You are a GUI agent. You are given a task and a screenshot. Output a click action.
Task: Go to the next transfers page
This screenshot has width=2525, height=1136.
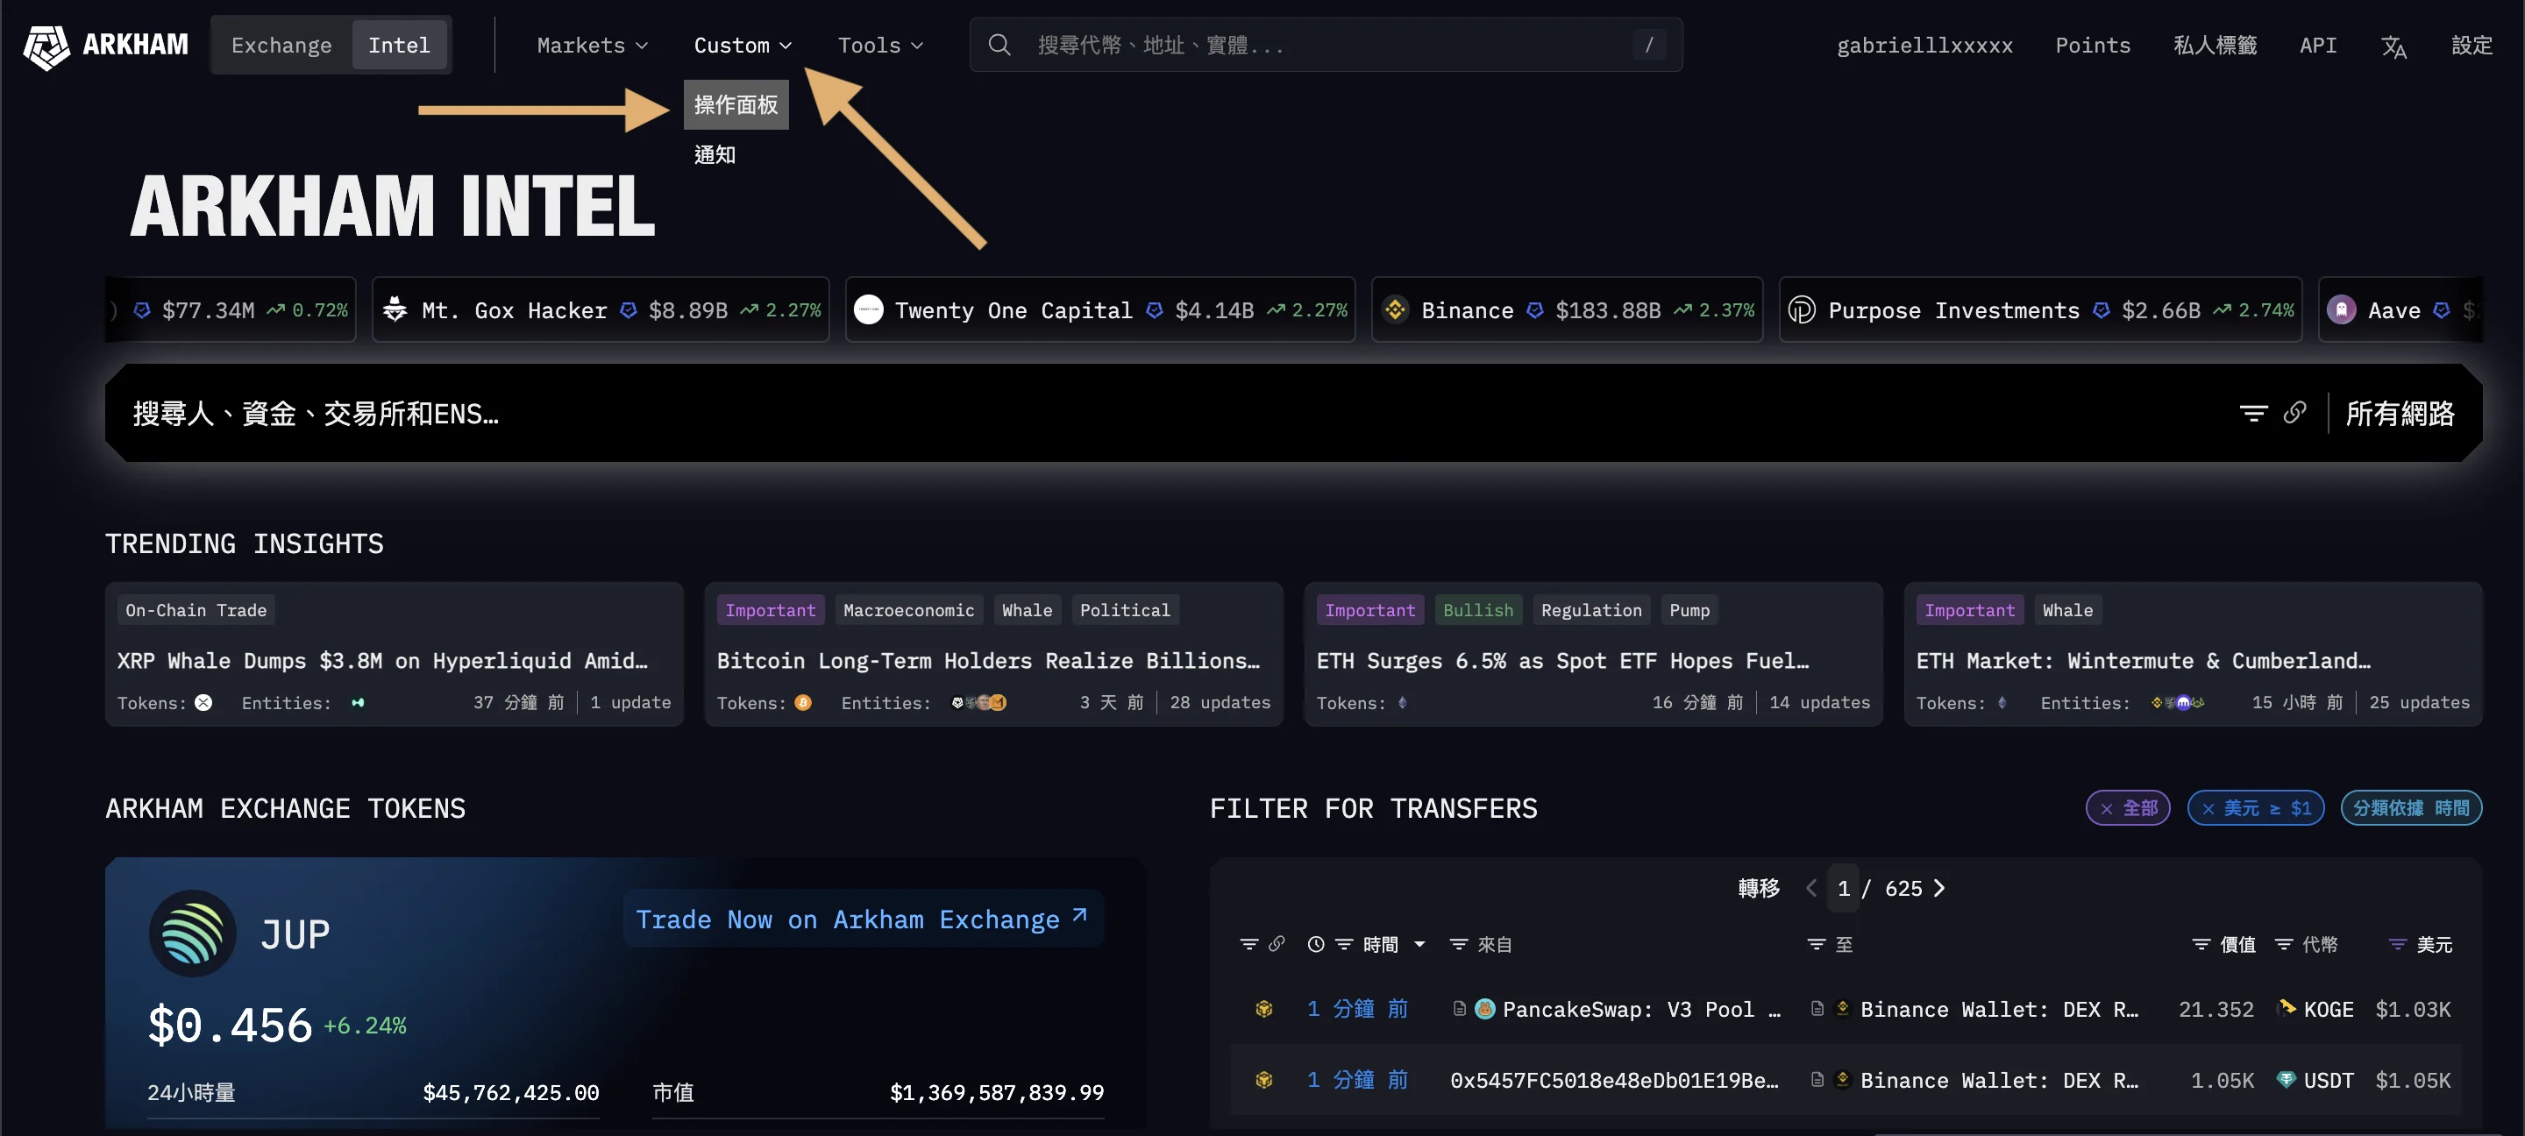tap(1938, 887)
